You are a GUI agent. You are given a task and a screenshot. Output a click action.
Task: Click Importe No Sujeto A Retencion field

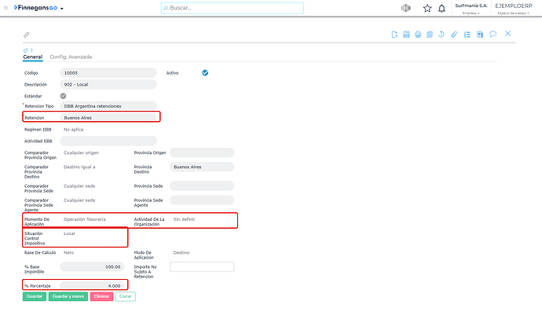coord(202,267)
